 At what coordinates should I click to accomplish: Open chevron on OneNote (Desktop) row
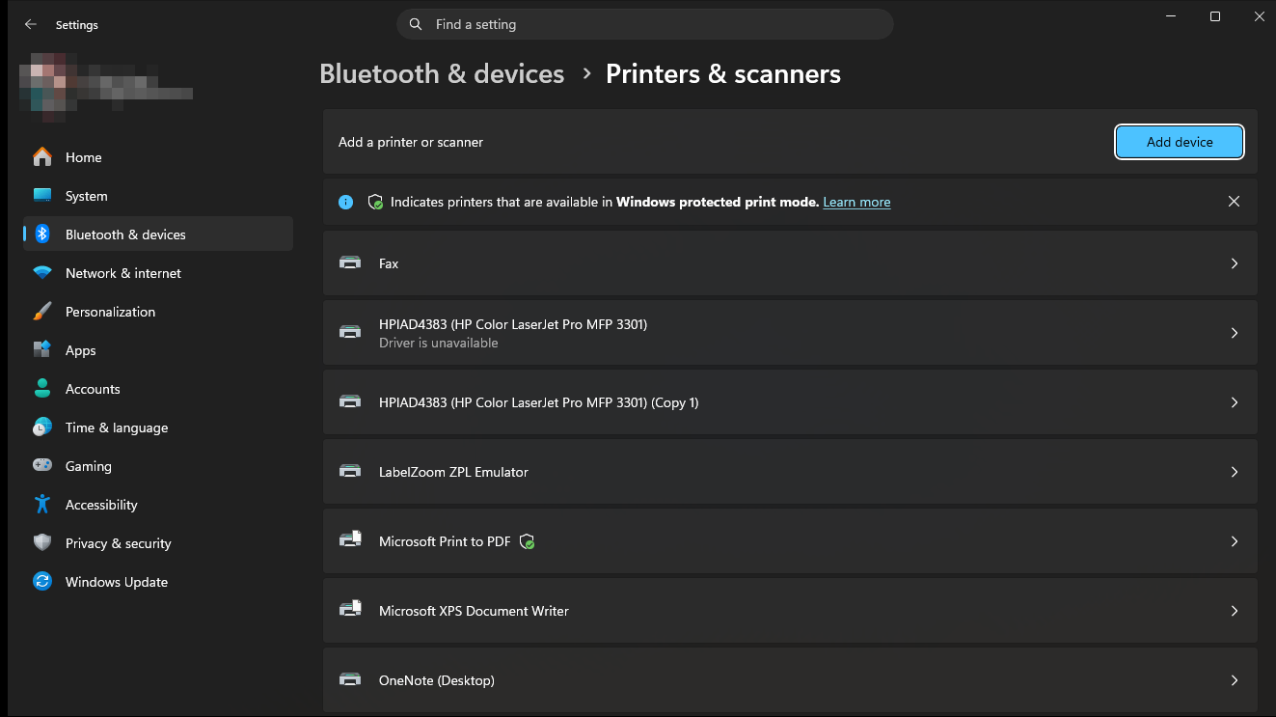point(1235,680)
